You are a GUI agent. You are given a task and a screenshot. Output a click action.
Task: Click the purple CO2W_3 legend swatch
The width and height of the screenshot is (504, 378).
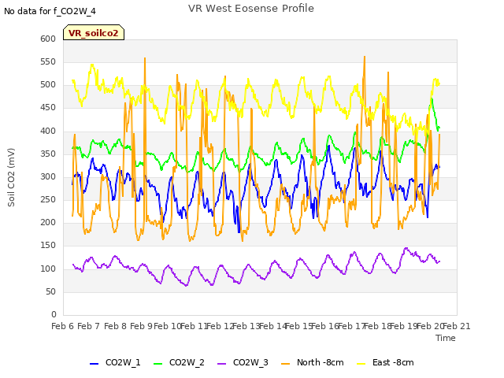tap(222, 364)
